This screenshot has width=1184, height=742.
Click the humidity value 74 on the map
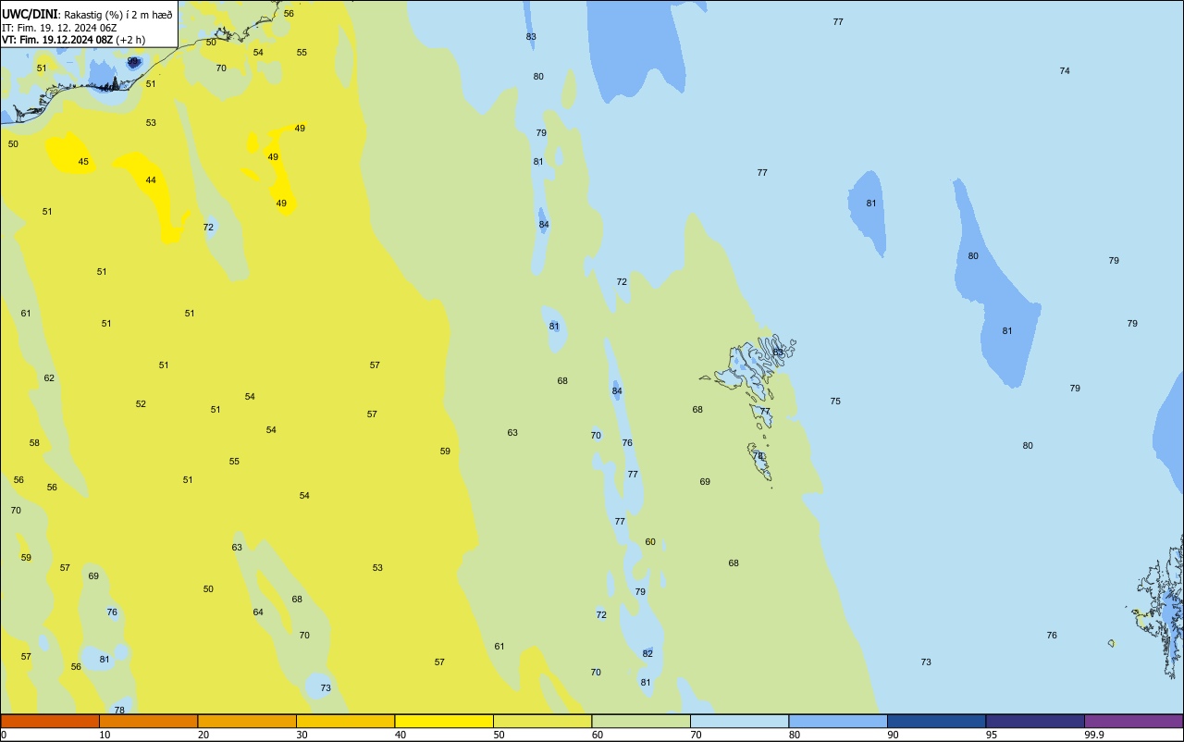pos(1065,71)
